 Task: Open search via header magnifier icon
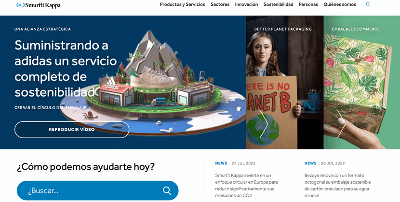click(x=368, y=4)
